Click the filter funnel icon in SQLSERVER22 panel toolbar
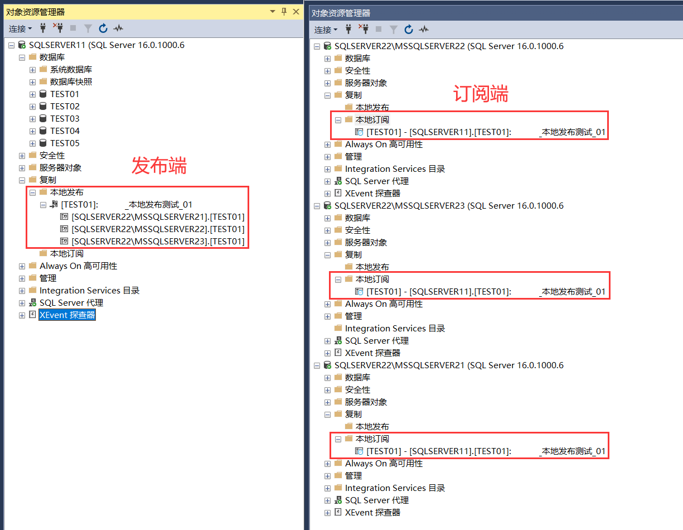Image resolution: width=683 pixels, height=530 pixels. coord(393,29)
